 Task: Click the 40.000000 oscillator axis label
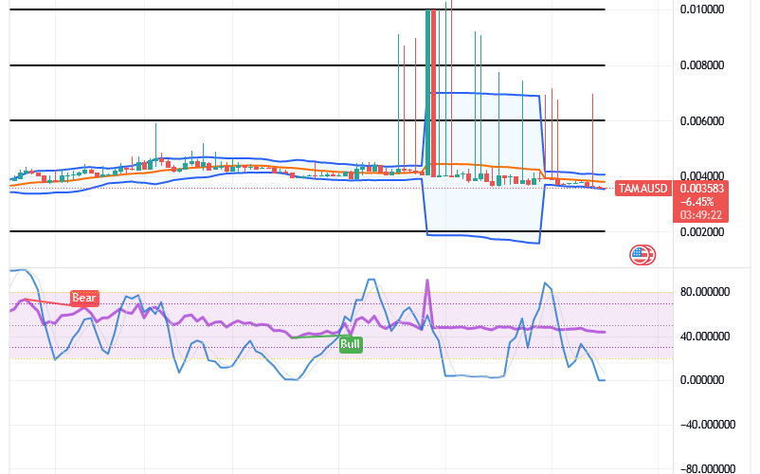pos(704,337)
